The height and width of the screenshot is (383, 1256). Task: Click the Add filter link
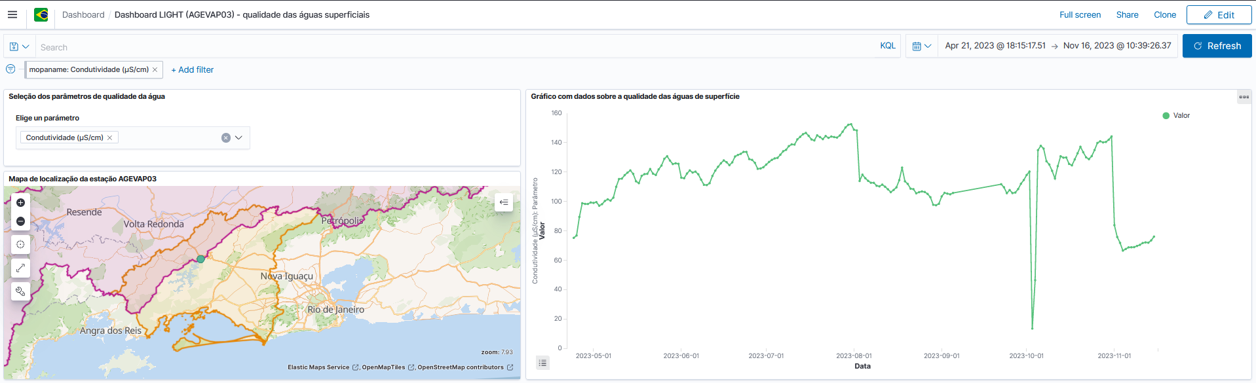[193, 69]
